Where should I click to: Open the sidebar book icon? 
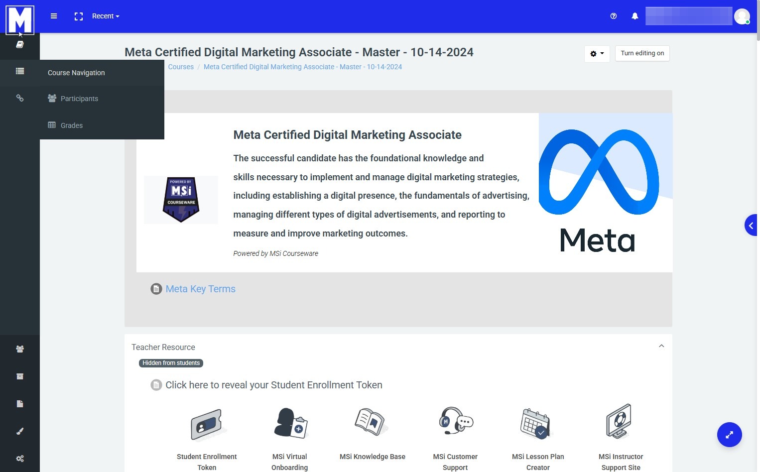20,44
